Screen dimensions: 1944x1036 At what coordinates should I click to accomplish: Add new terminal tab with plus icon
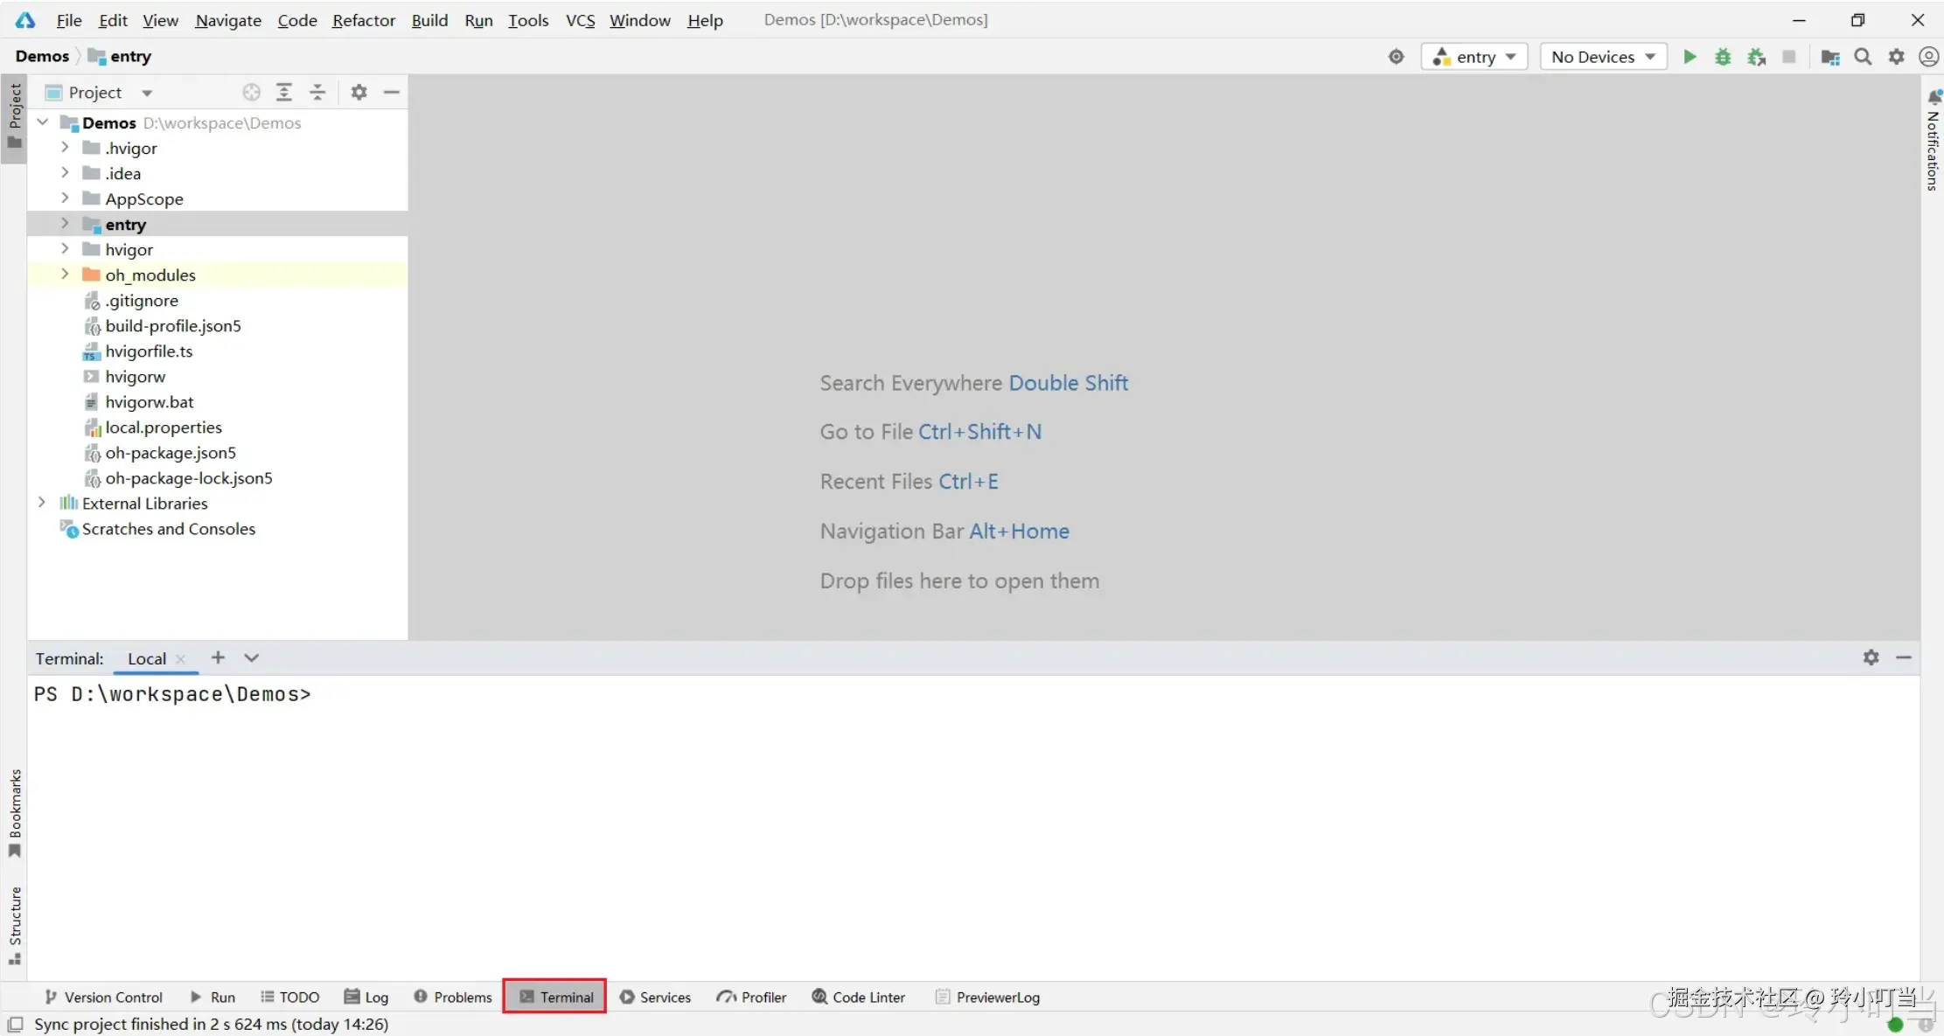218,657
